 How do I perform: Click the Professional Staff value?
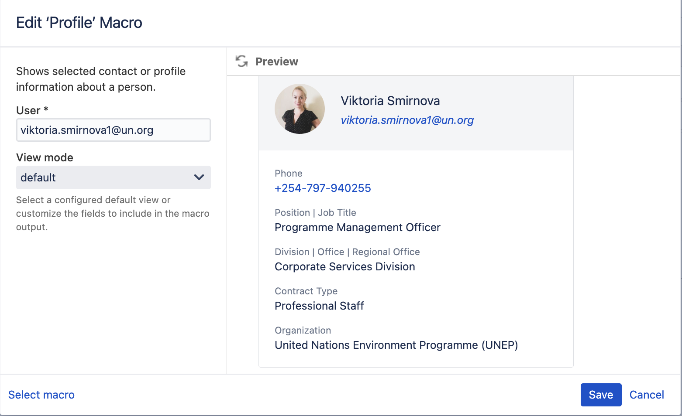[319, 306]
